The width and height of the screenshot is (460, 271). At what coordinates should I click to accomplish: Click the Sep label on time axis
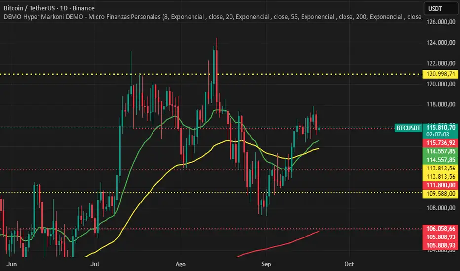click(x=266, y=264)
